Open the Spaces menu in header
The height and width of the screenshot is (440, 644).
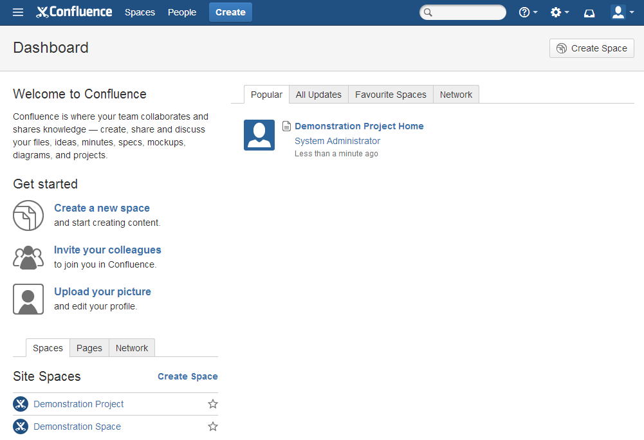tap(140, 12)
